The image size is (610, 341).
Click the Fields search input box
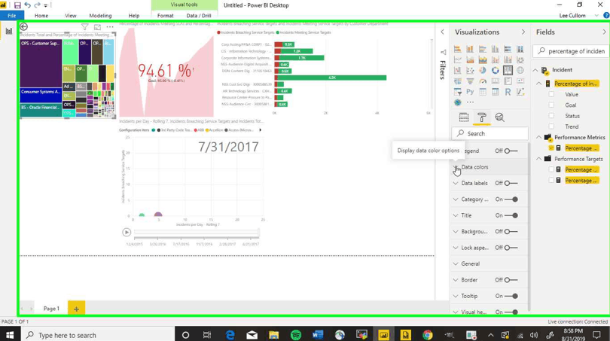pyautogui.click(x=575, y=51)
